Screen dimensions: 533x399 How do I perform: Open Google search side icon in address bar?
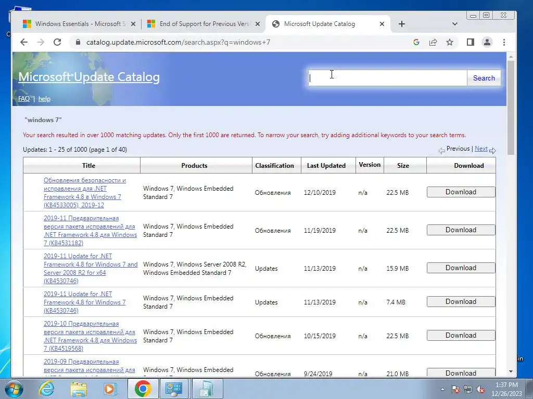[x=416, y=42]
